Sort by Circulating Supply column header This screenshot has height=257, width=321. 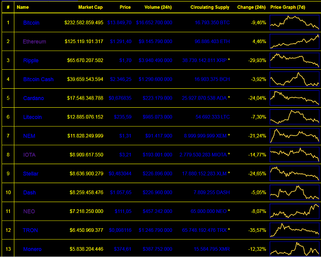coord(210,7)
